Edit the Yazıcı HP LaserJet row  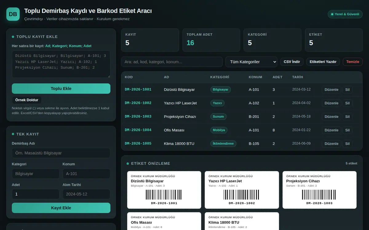tap(331, 103)
